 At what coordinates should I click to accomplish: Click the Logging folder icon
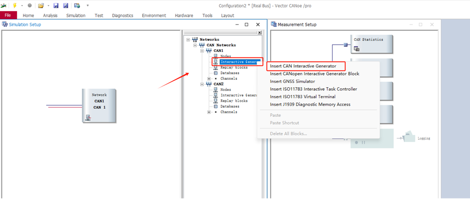(409, 137)
